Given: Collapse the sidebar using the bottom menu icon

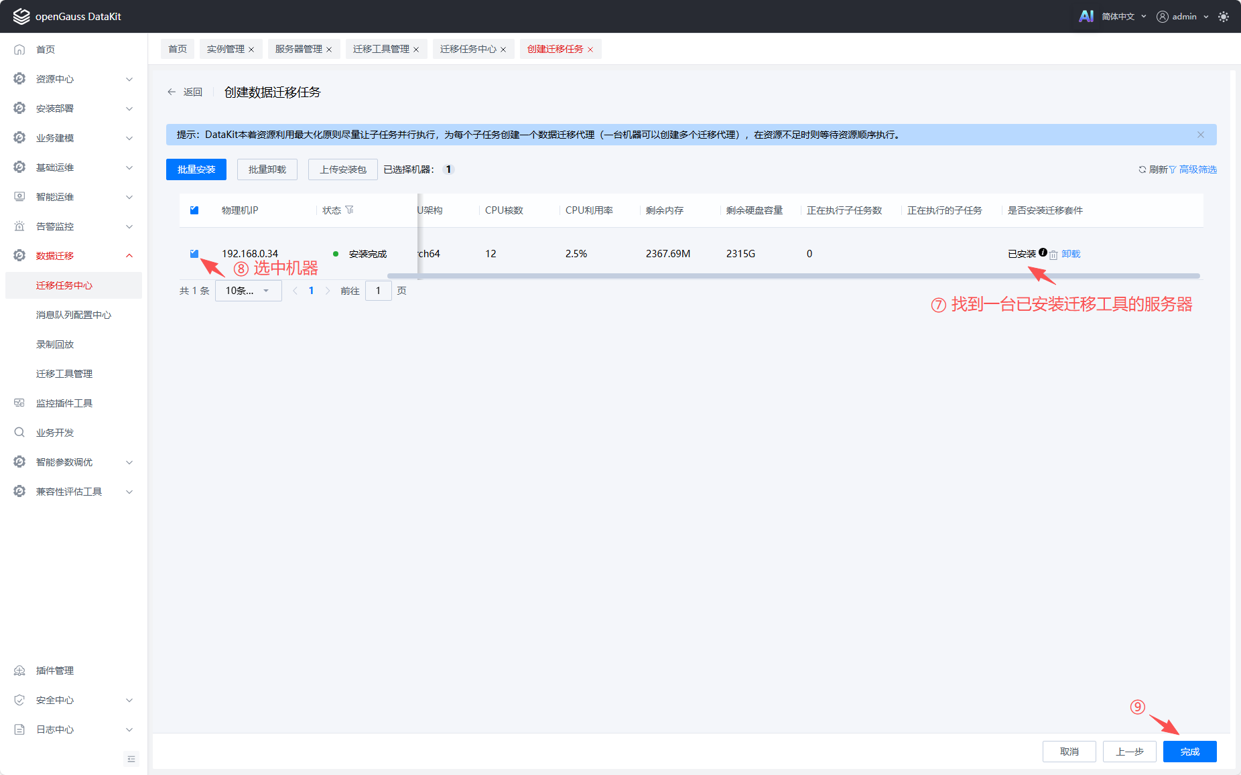Looking at the screenshot, I should tap(131, 759).
